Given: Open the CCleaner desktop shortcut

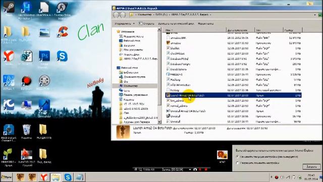Looking at the screenshot, I should (x=62, y=32).
